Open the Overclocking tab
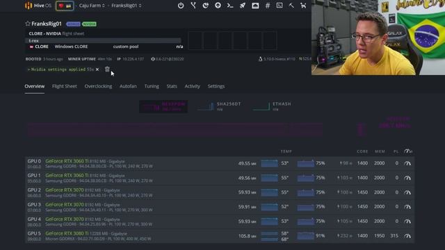This screenshot has width=445, height=250. [x=98, y=86]
